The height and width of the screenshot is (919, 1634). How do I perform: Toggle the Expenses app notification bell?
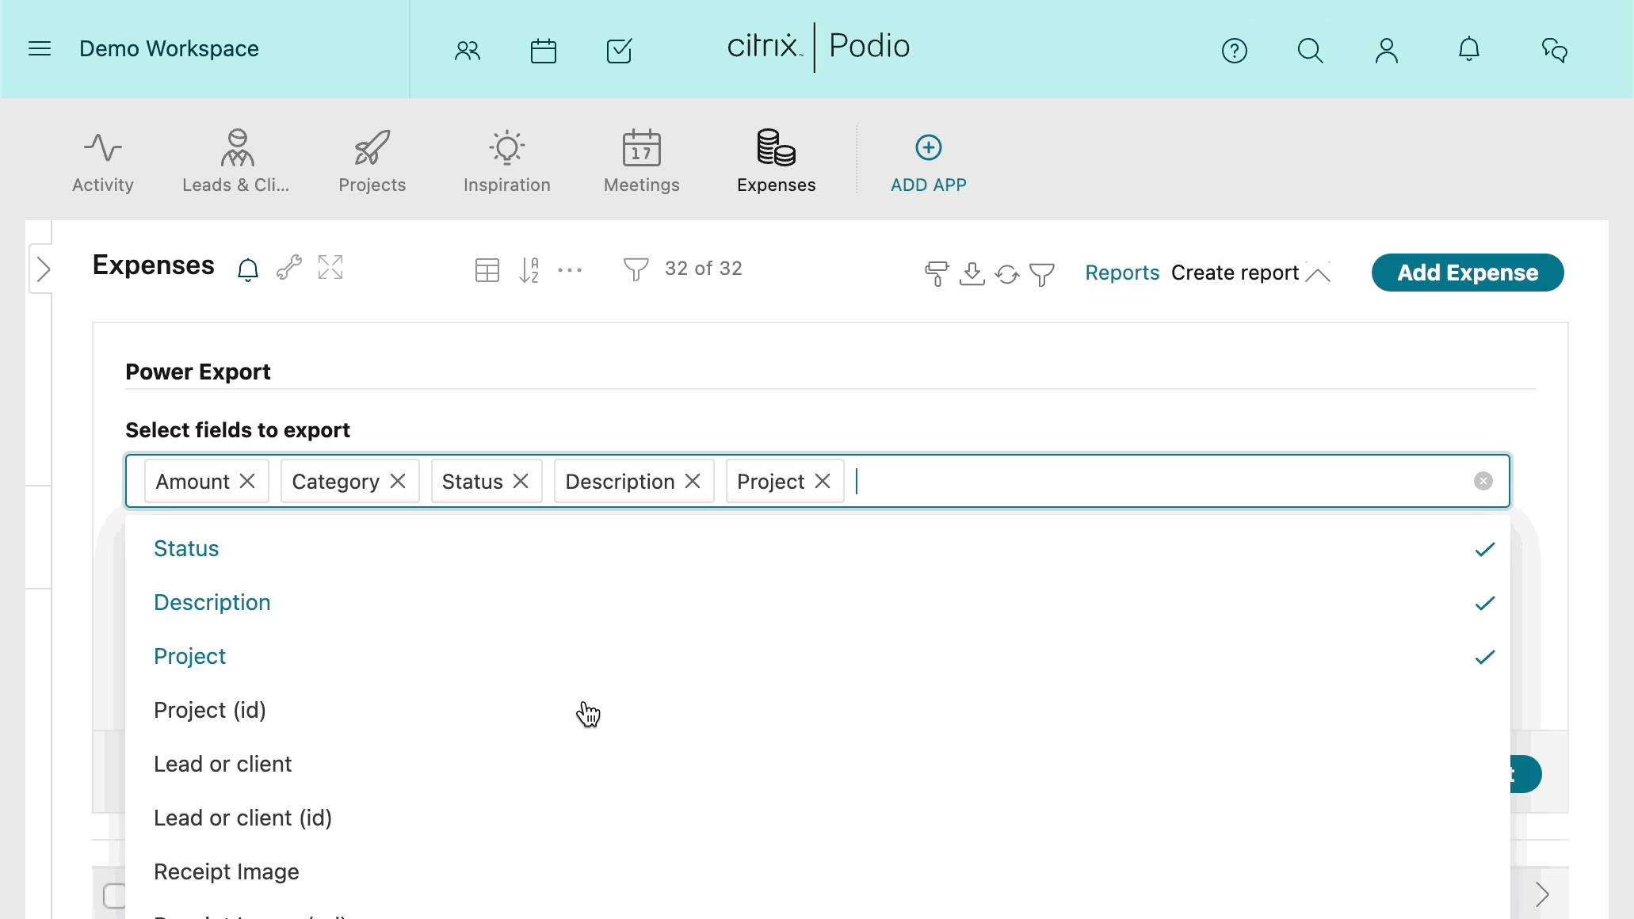(x=248, y=269)
